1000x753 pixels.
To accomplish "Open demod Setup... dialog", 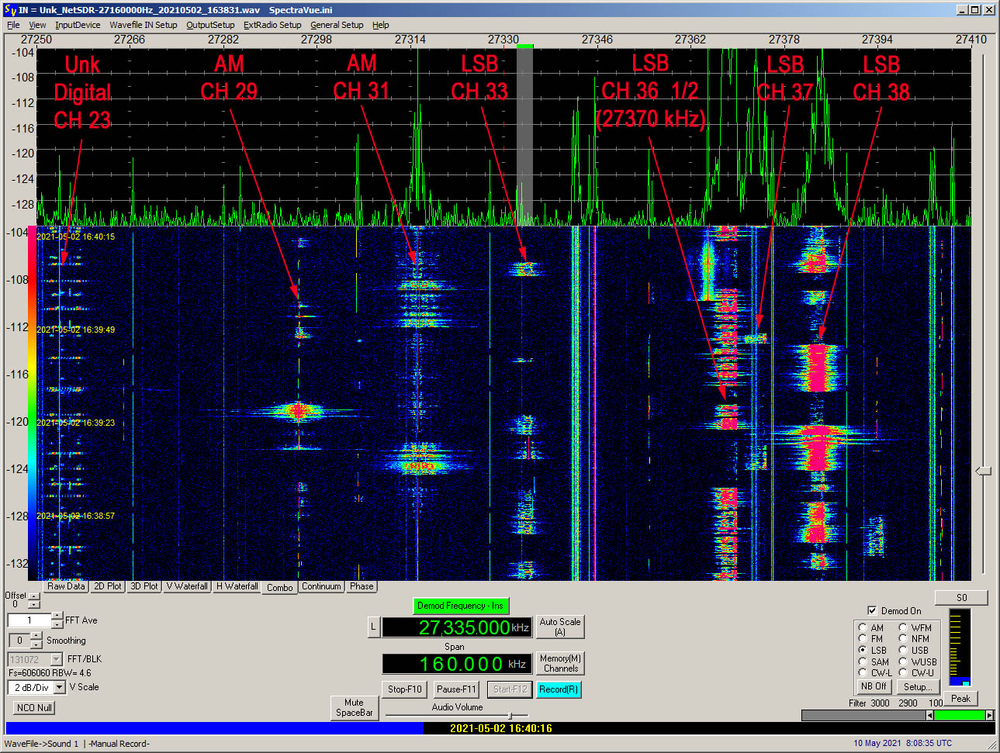I will tap(919, 686).
